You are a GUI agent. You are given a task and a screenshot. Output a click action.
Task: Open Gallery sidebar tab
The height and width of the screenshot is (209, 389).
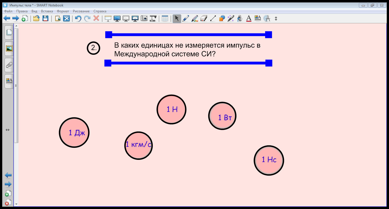click(x=9, y=49)
